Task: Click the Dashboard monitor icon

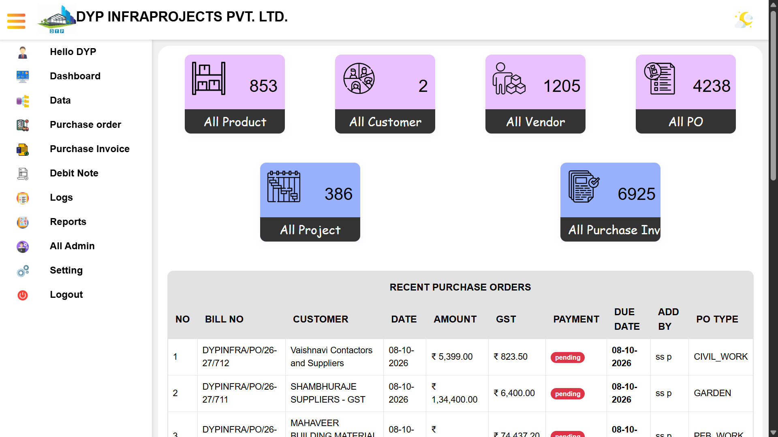Action: [23, 76]
